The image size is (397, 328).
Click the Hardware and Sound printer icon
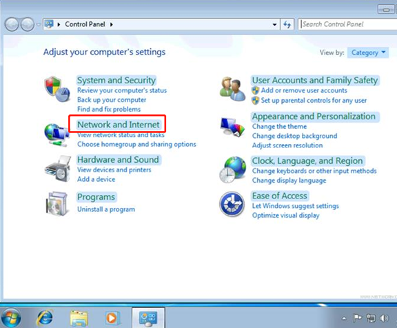57,169
